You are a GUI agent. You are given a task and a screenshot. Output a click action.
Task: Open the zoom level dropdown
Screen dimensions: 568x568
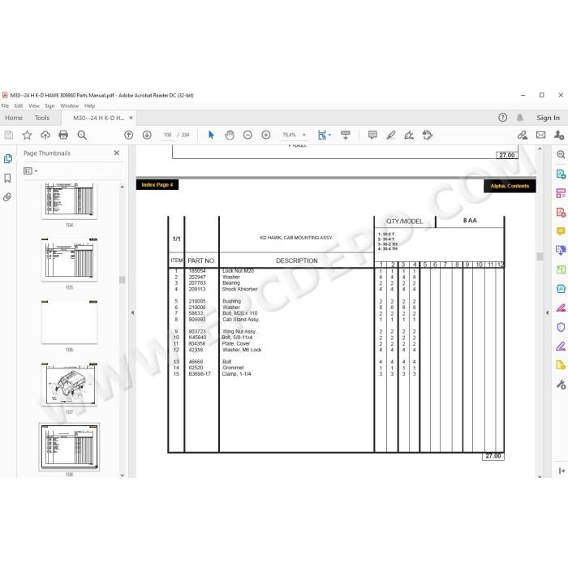coord(304,136)
